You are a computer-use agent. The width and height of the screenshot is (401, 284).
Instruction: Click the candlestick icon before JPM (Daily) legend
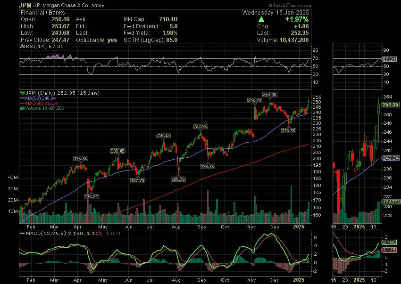(23, 93)
